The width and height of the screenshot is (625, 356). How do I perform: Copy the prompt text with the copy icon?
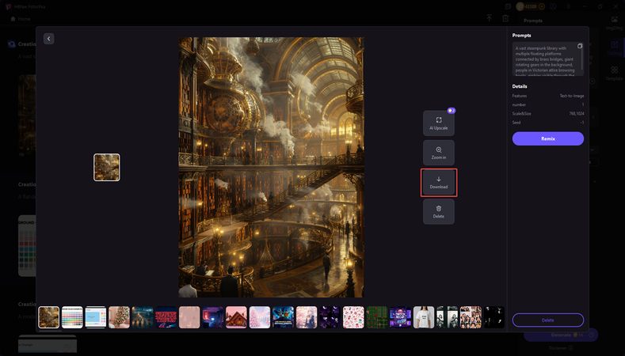click(580, 47)
